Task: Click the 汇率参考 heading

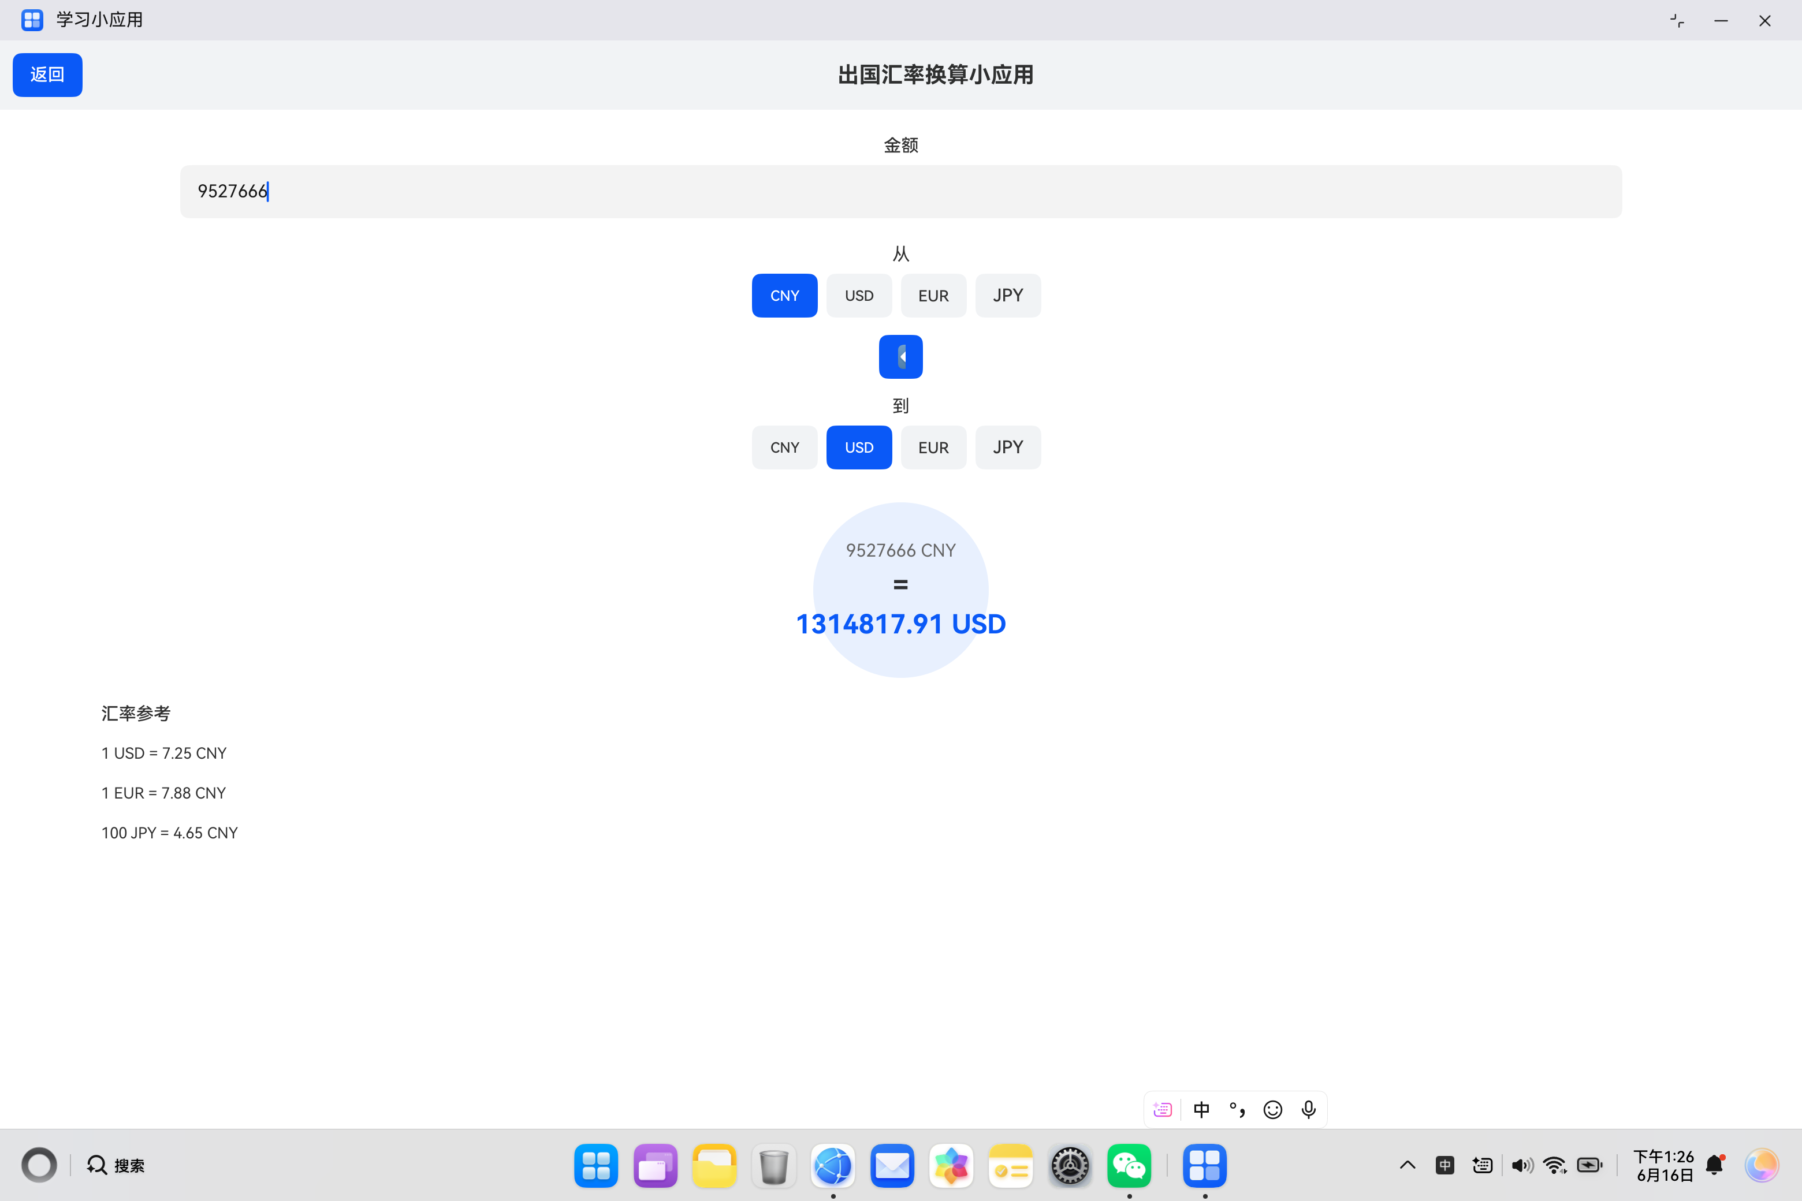Action: click(136, 713)
